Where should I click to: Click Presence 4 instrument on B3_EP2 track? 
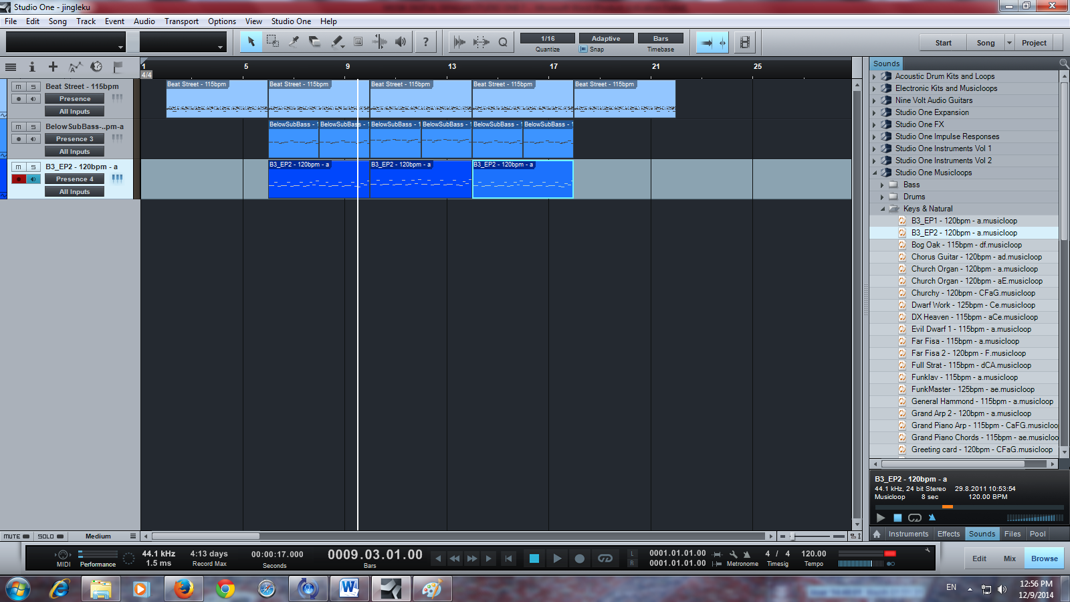[74, 179]
